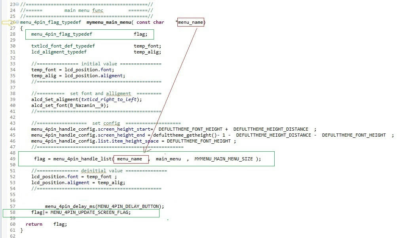Collapse the comment block at line 23
The image size is (397, 238).
pos(18,4)
